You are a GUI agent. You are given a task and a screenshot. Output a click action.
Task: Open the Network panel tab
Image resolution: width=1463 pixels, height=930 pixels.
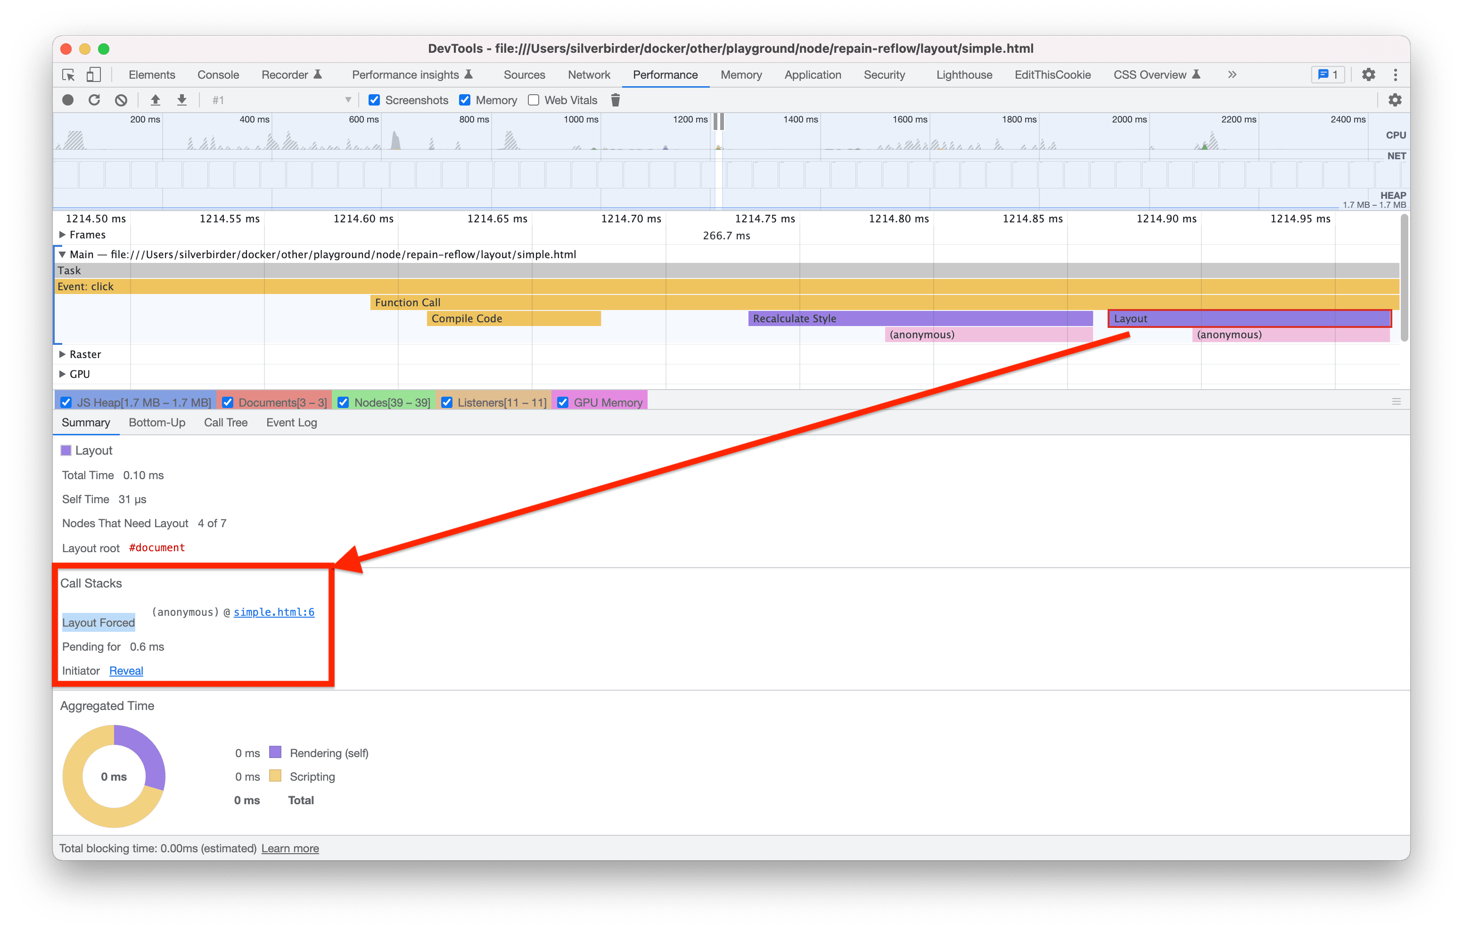point(588,75)
